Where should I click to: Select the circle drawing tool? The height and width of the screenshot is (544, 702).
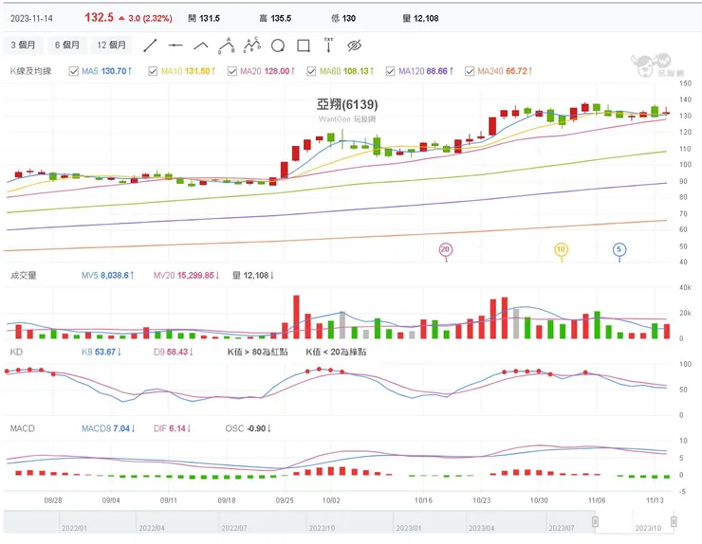pyautogui.click(x=277, y=45)
